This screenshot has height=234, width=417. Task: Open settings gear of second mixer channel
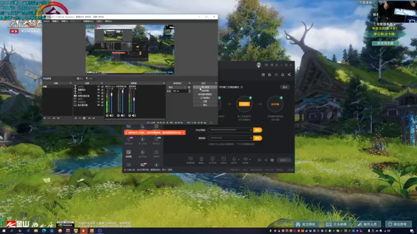118,115
